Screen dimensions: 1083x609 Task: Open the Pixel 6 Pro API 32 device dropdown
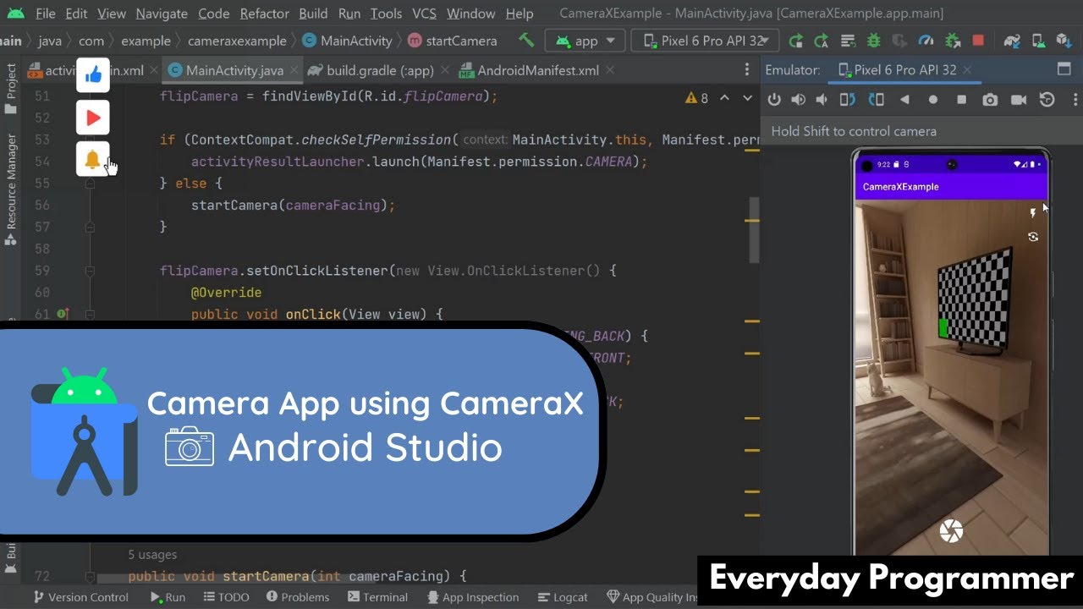[x=705, y=41]
